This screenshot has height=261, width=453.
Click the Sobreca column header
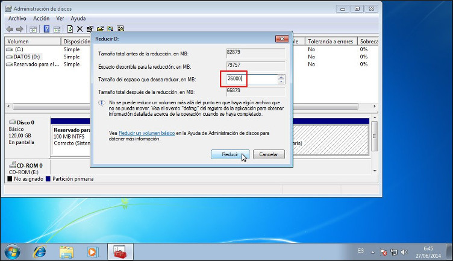tap(368, 42)
